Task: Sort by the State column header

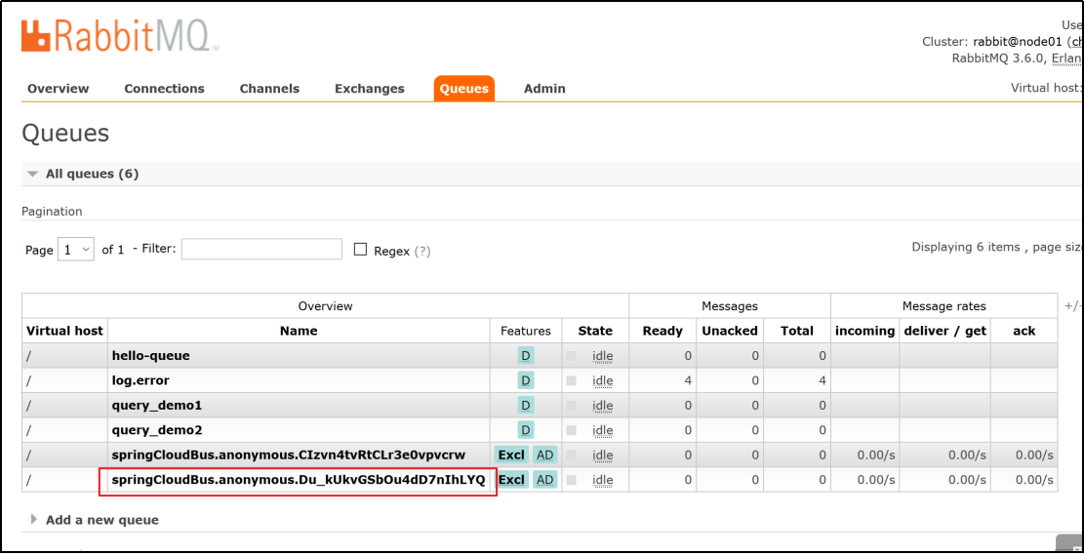Action: 595,331
